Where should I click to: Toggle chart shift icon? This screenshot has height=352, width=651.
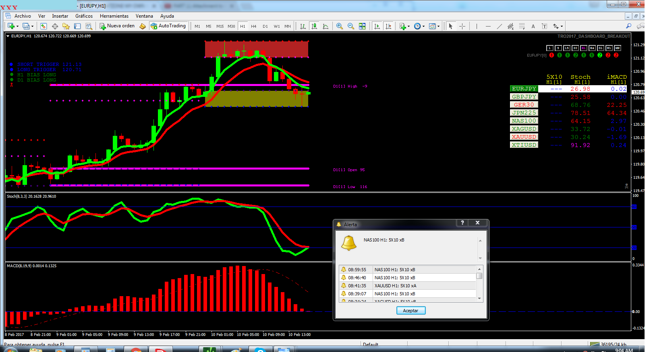click(388, 26)
